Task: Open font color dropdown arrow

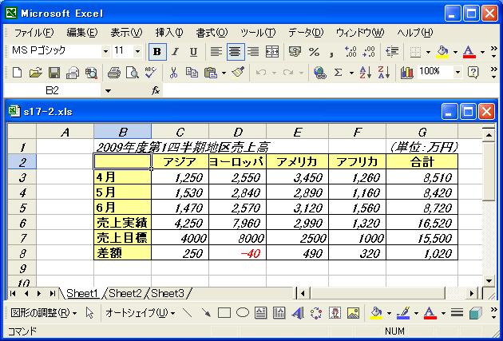Action: (x=482, y=52)
